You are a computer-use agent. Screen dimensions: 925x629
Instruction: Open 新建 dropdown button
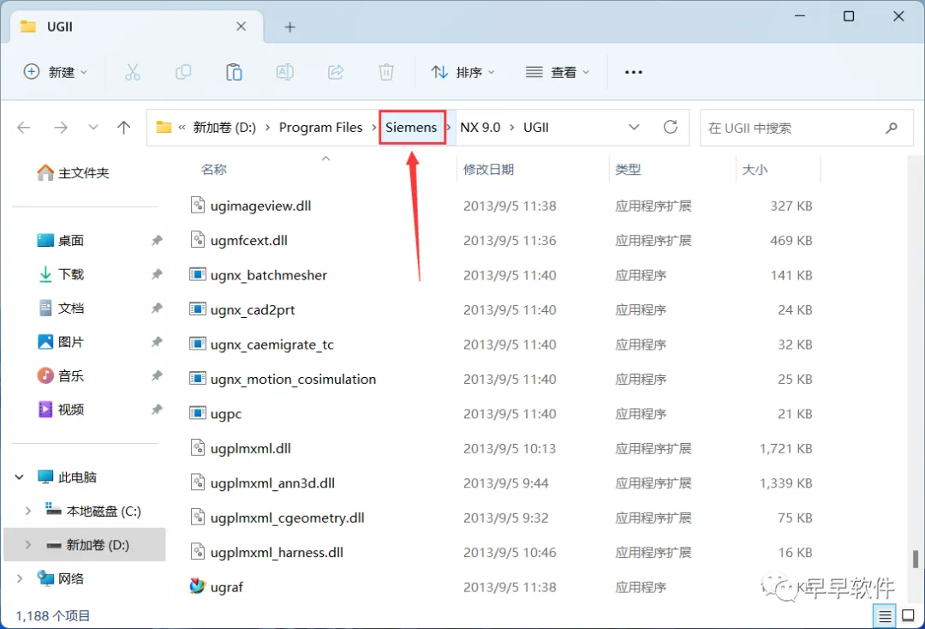click(x=56, y=72)
